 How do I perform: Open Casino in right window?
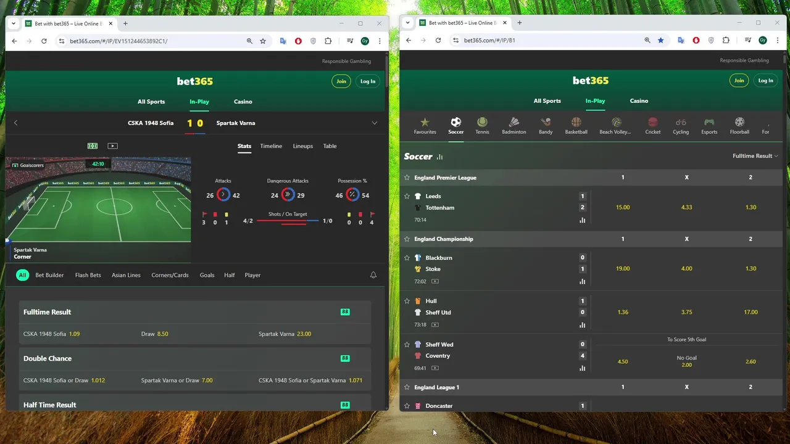coord(639,101)
